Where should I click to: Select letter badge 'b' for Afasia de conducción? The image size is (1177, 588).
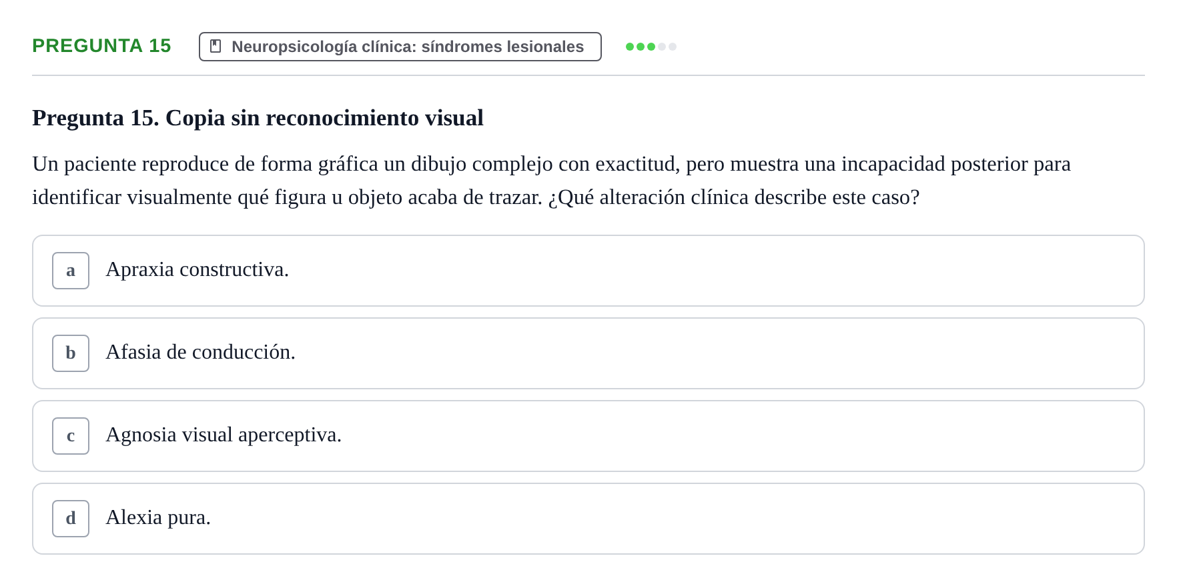coord(71,353)
